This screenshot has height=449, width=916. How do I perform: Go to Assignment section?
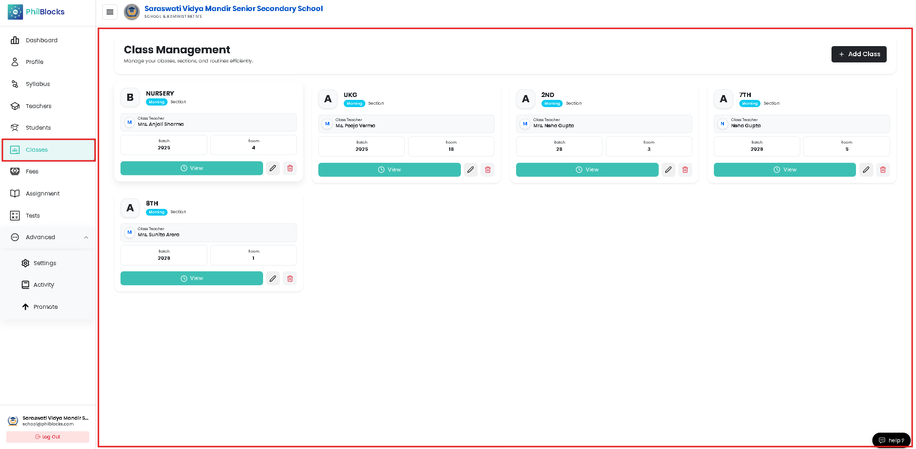point(42,194)
